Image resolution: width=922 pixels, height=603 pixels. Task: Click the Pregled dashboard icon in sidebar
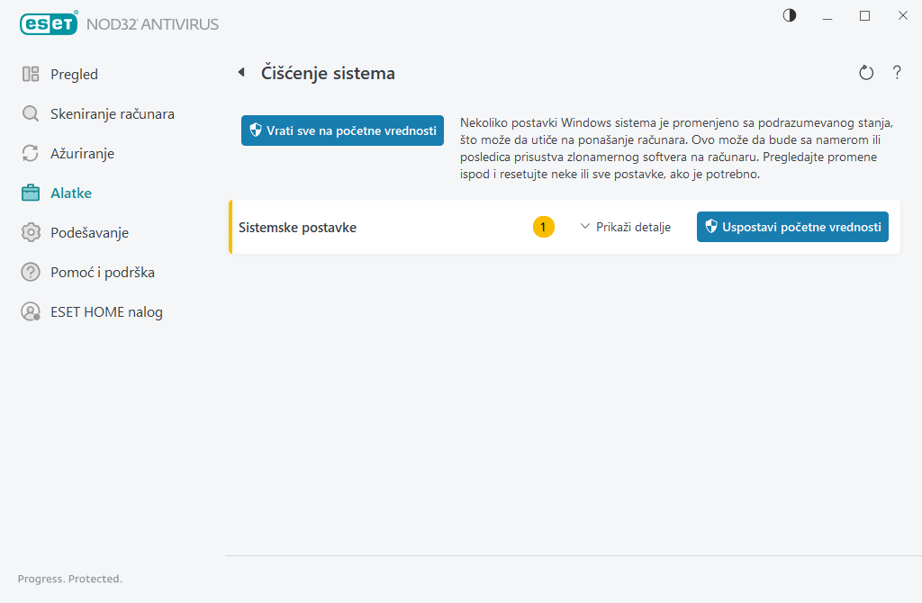(31, 75)
